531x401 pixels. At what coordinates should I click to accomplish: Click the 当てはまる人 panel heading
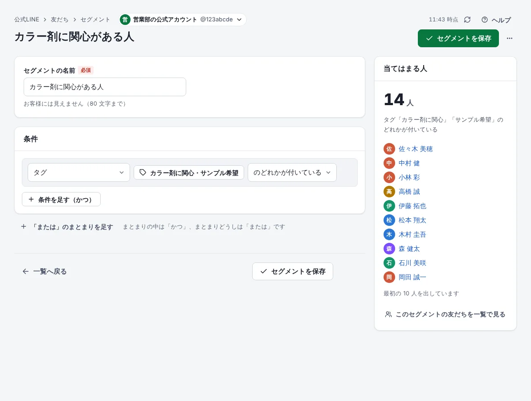[x=405, y=69]
